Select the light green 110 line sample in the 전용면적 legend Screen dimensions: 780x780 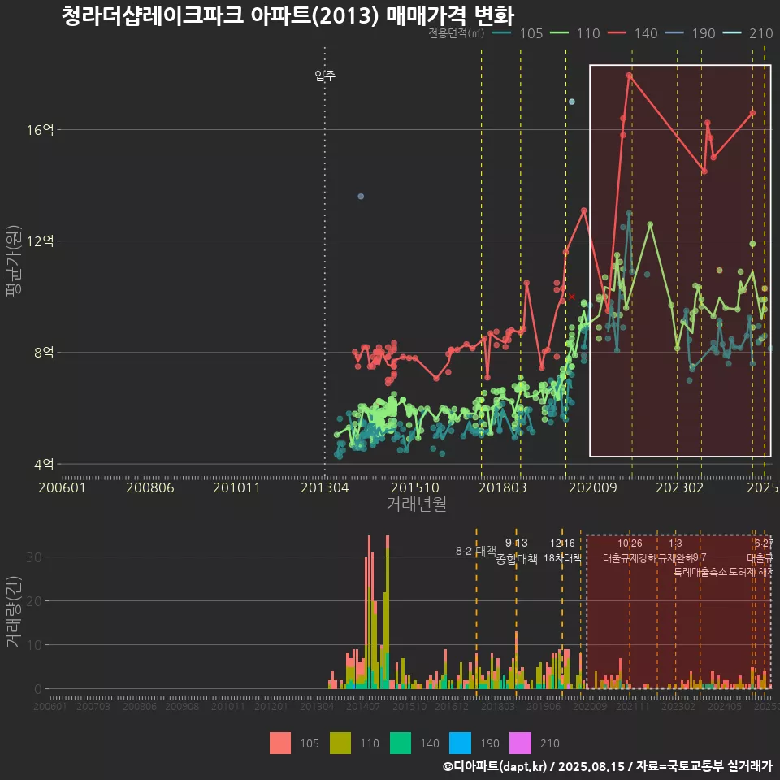pyautogui.click(x=559, y=33)
